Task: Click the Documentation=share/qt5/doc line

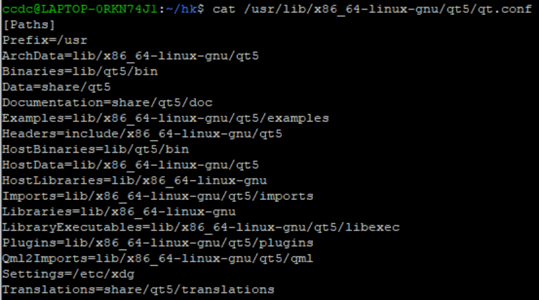Action: tap(107, 103)
